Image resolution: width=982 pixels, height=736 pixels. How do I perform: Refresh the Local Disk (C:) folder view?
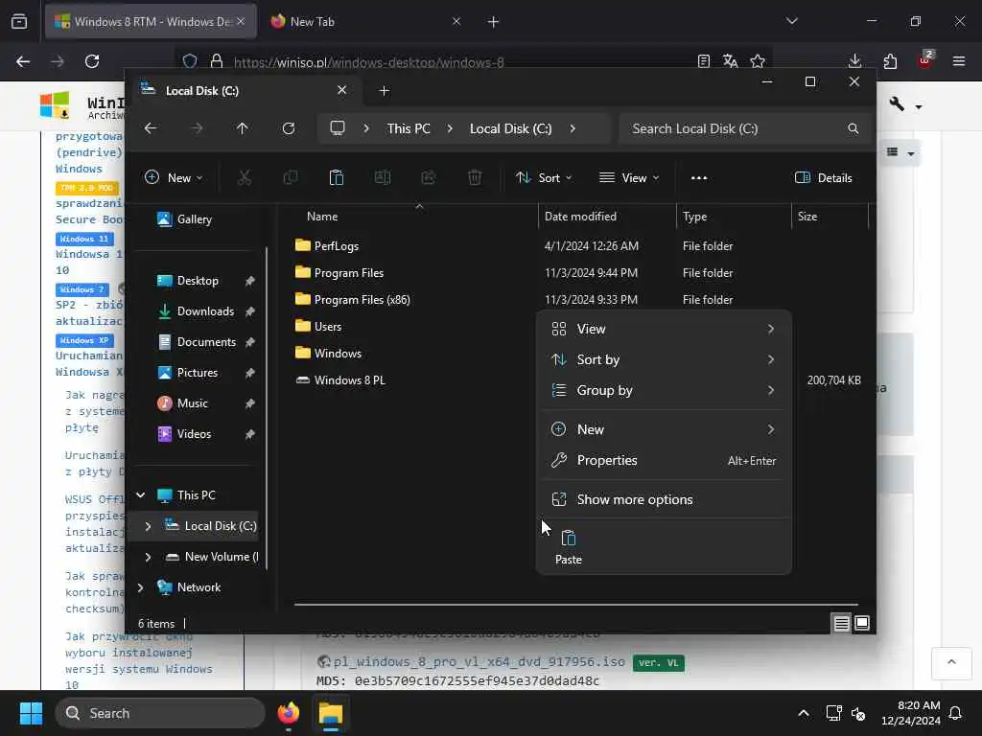point(288,128)
